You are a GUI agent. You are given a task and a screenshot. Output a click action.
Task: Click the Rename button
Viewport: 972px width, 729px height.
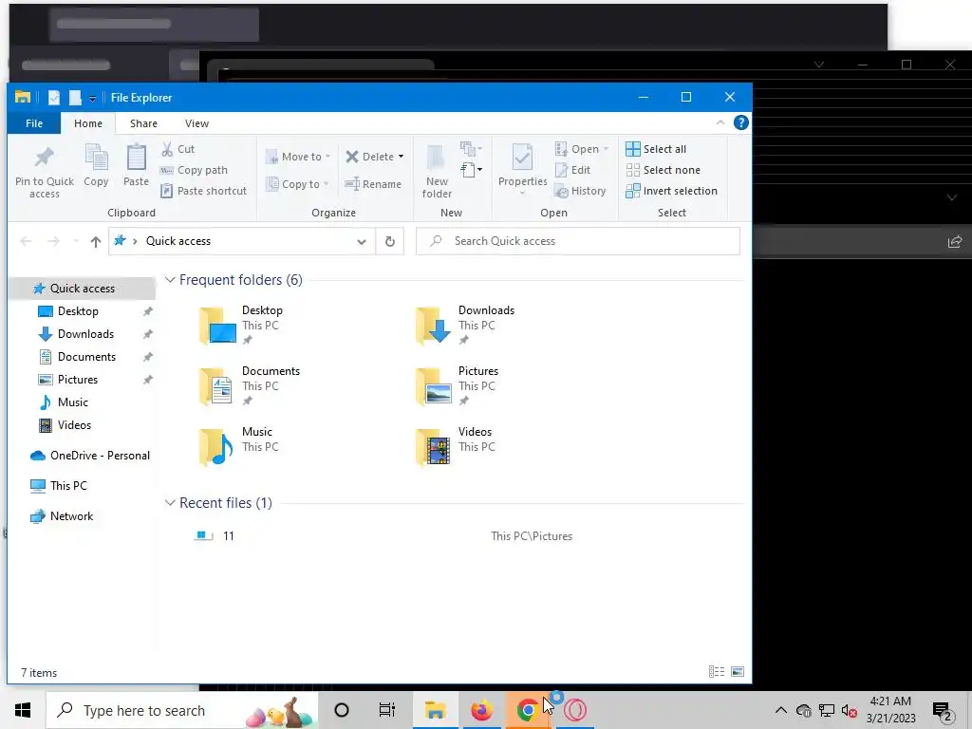point(373,184)
